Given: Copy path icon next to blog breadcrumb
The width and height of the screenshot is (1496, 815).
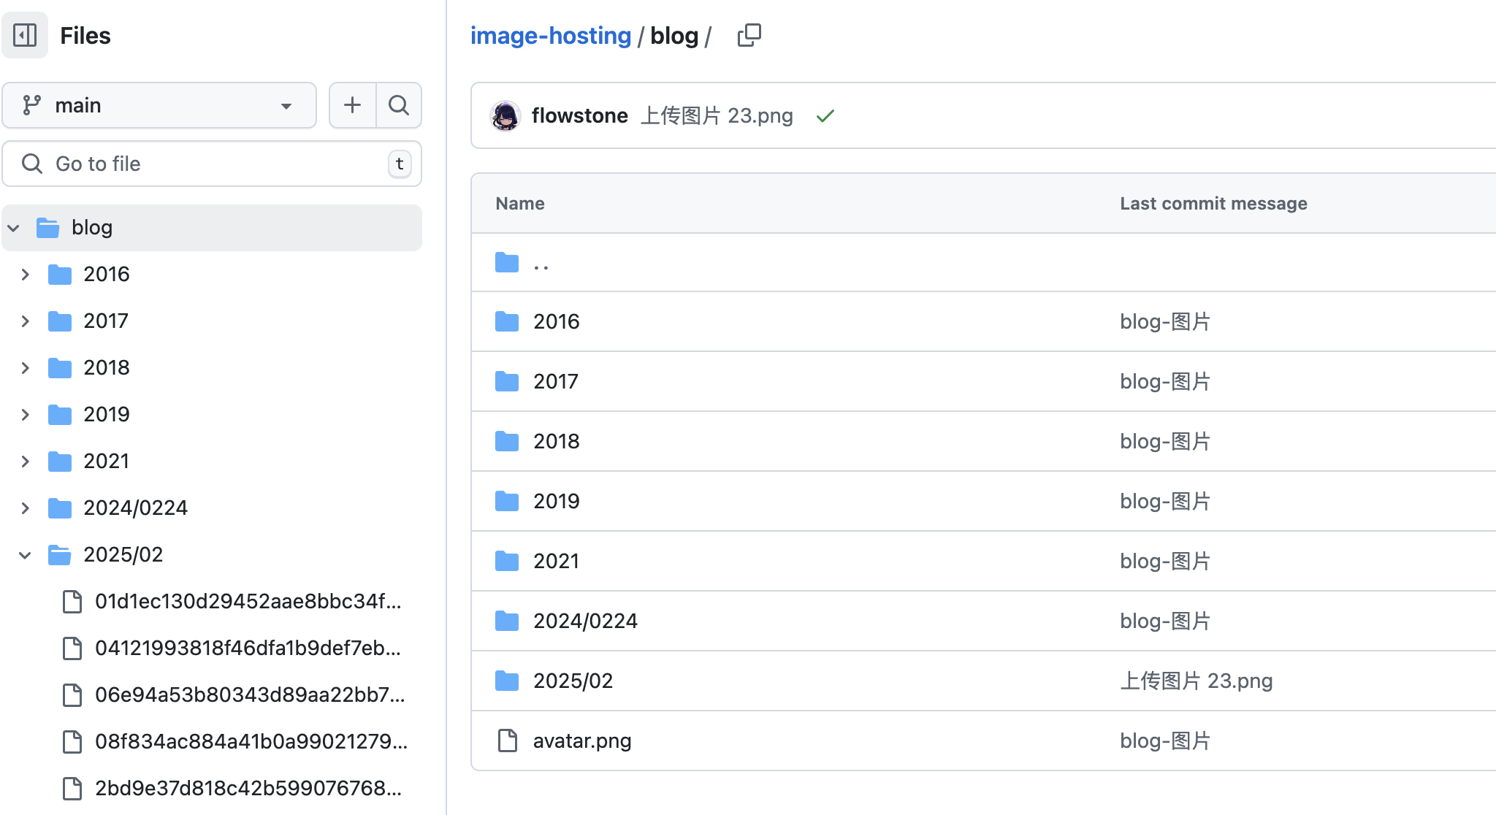Looking at the screenshot, I should coord(749,35).
